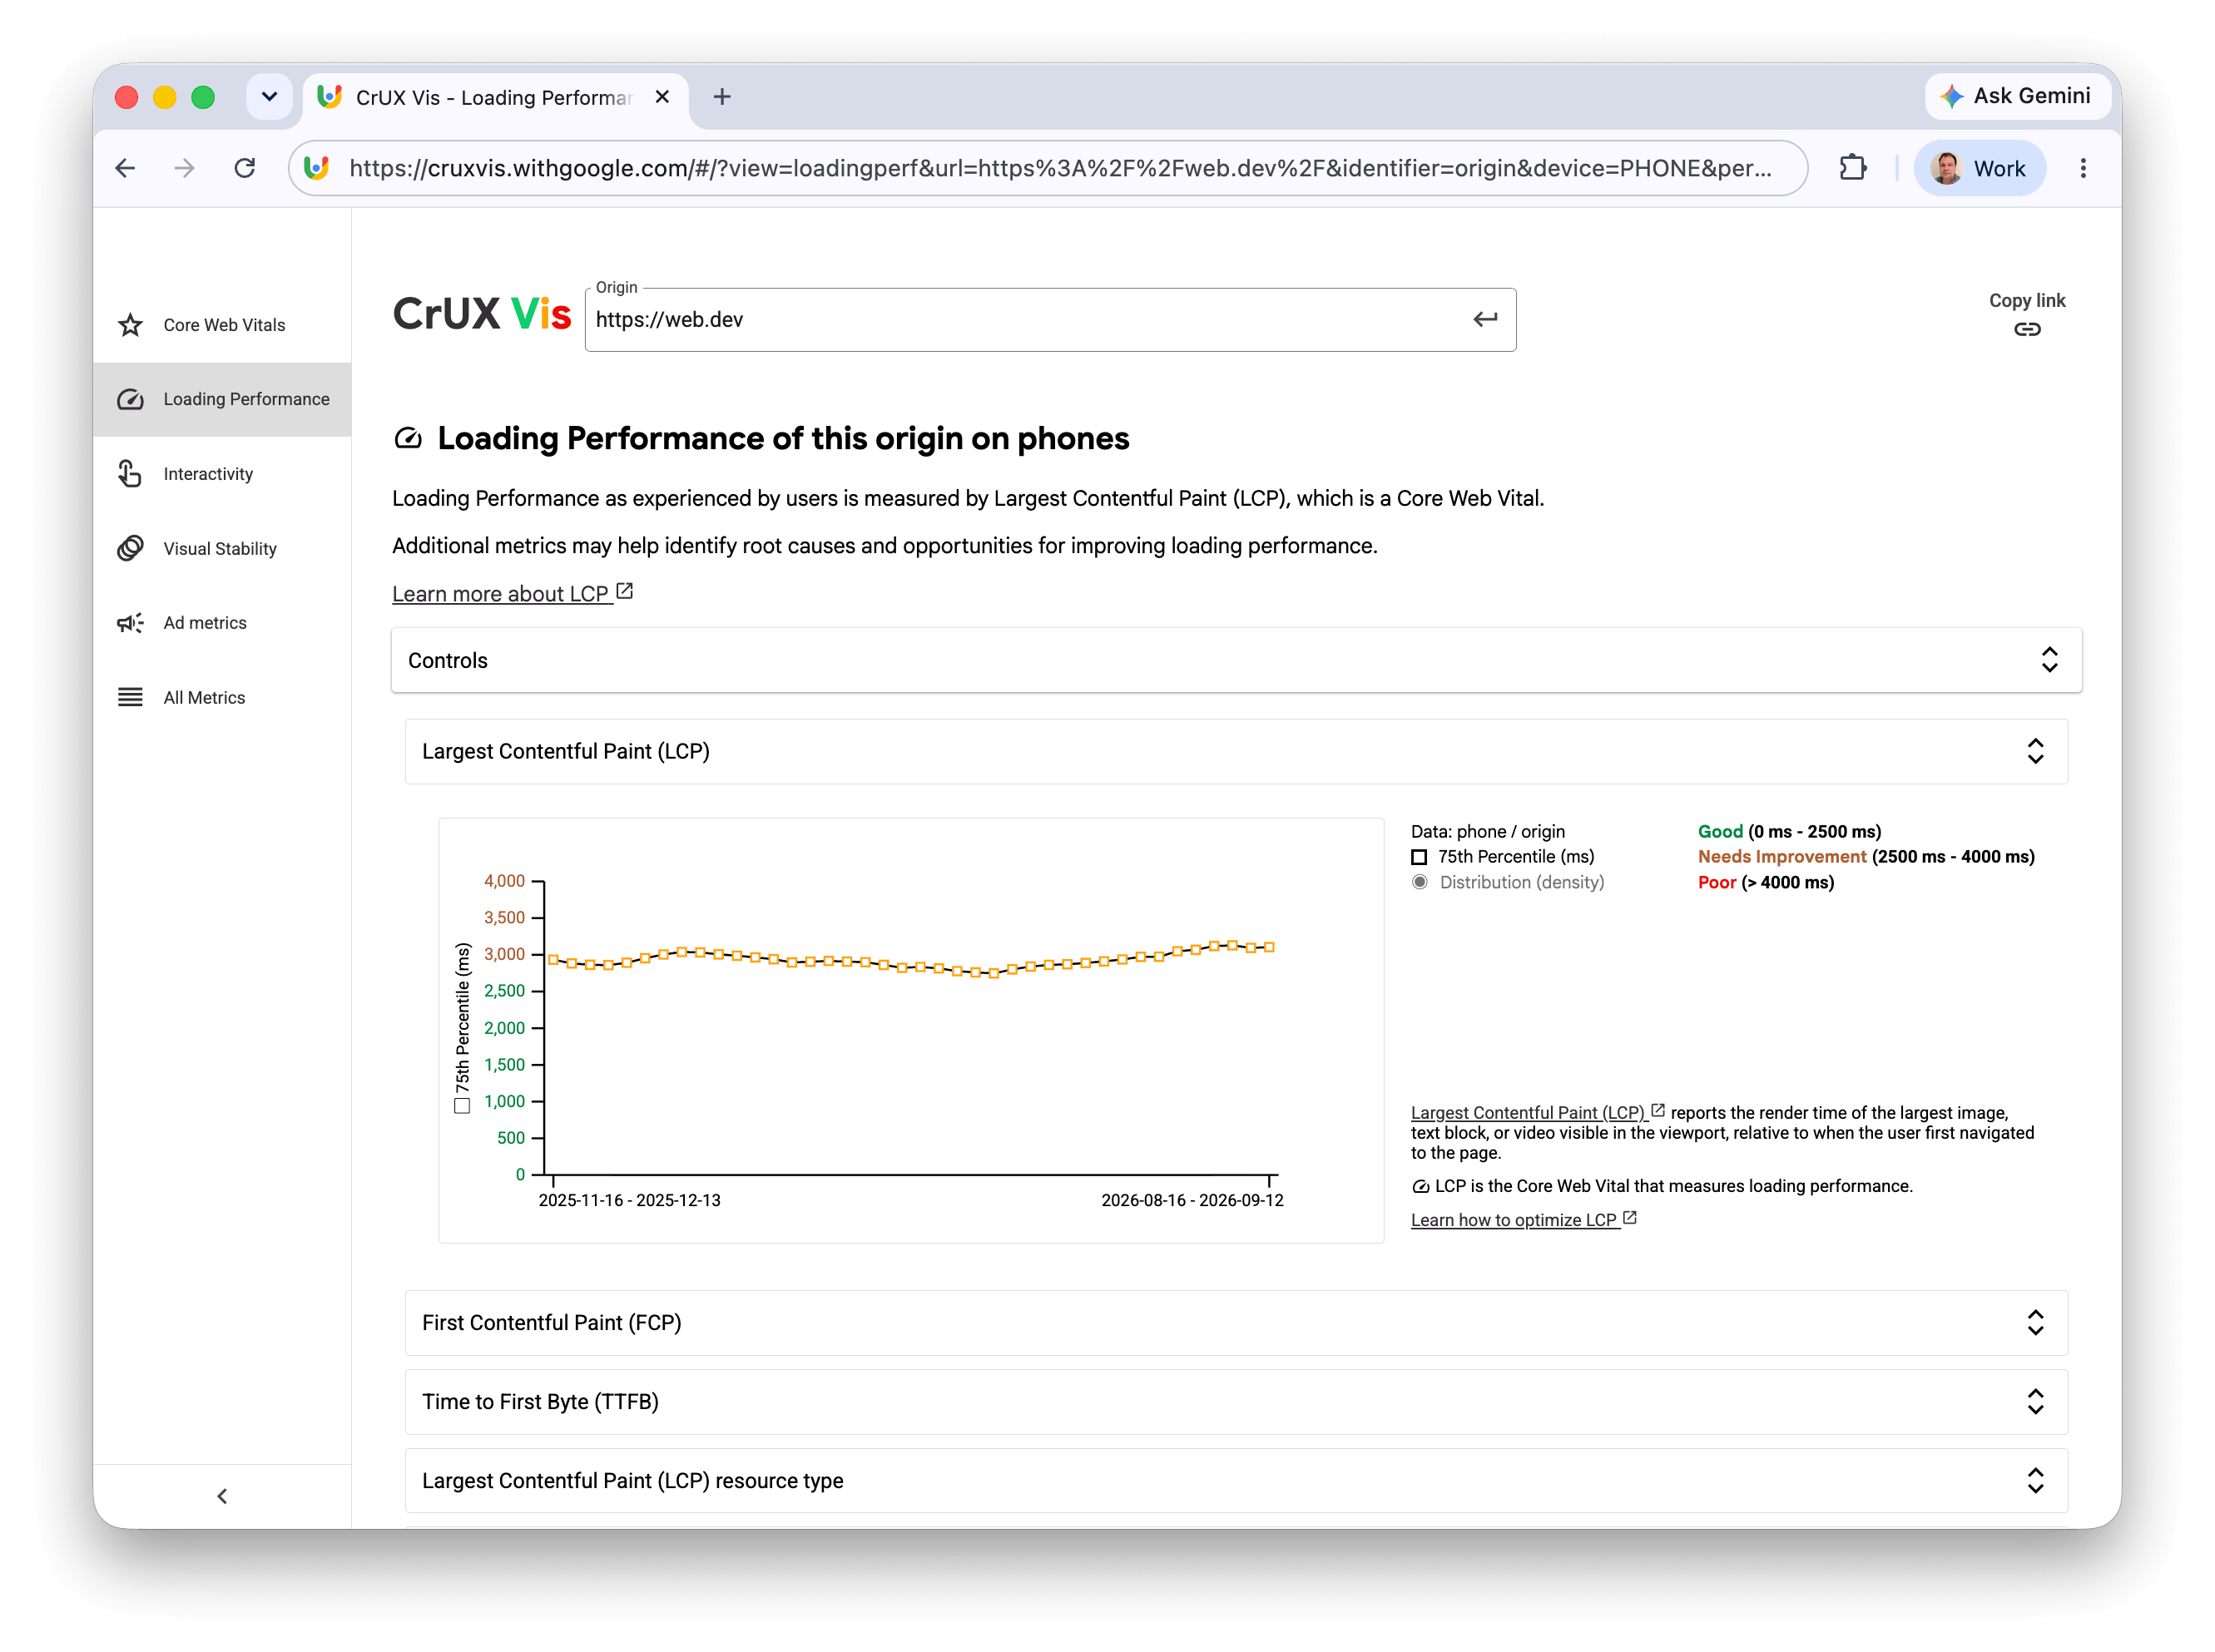Collapse the Largest Contentful Paint (LCP) section

[1236, 751]
